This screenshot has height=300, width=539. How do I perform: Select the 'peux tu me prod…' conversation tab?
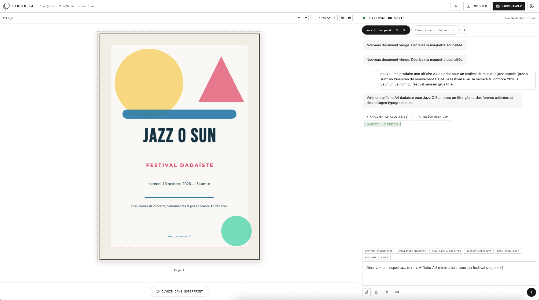coord(379,30)
